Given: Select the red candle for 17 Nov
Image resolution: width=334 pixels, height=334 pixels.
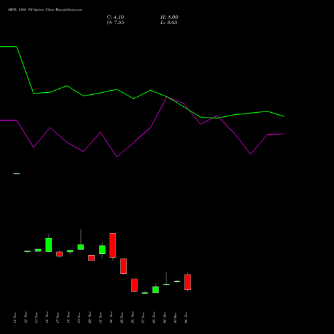Looking at the screenshot, I should pyautogui.click(x=59, y=254).
